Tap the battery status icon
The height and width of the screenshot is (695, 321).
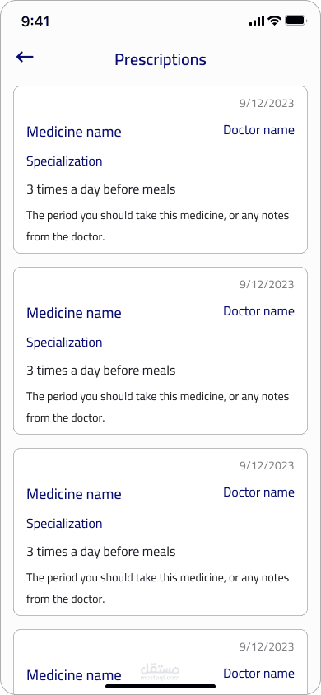pyautogui.click(x=295, y=21)
